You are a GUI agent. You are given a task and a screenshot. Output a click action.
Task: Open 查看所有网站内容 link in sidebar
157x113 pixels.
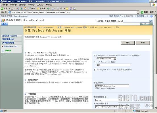coord(10,36)
